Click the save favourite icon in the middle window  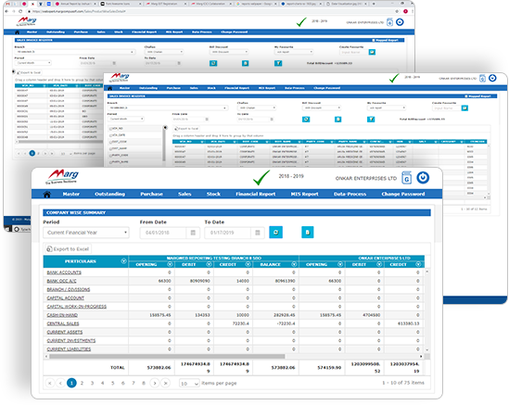464,108
